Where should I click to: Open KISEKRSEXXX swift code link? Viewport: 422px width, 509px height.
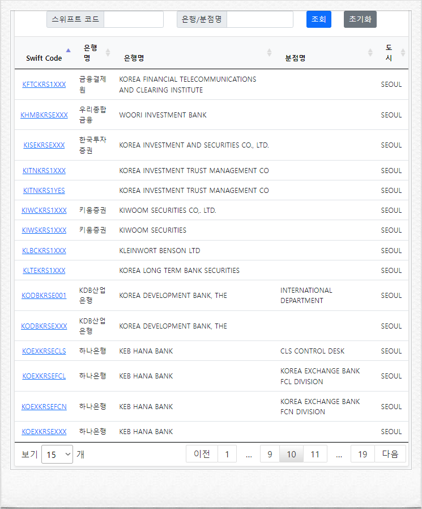(x=44, y=145)
